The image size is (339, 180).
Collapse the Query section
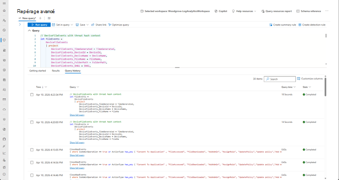click(30, 31)
